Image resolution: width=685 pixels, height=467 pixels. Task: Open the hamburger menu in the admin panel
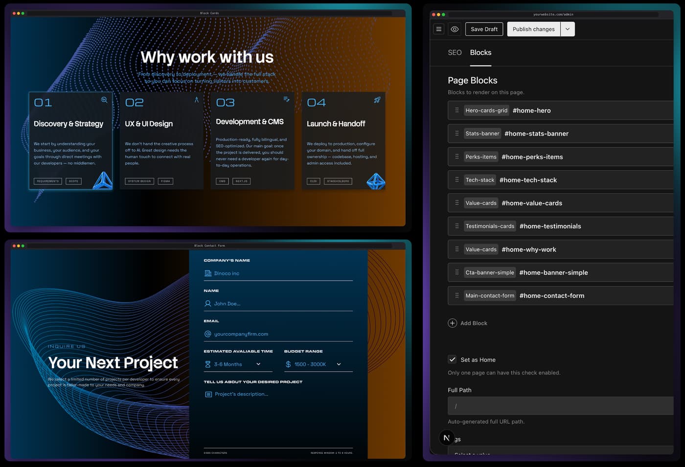439,29
